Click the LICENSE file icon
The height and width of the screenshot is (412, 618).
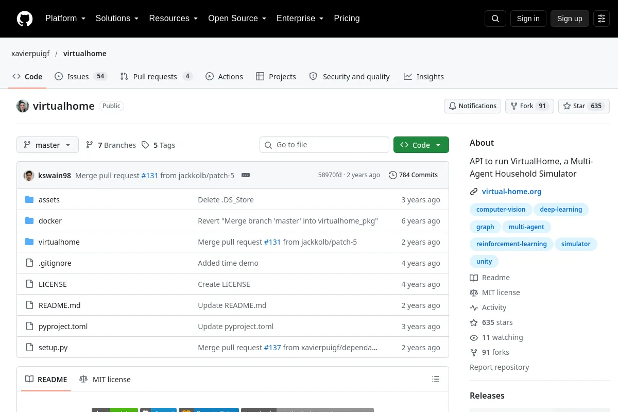click(x=29, y=284)
